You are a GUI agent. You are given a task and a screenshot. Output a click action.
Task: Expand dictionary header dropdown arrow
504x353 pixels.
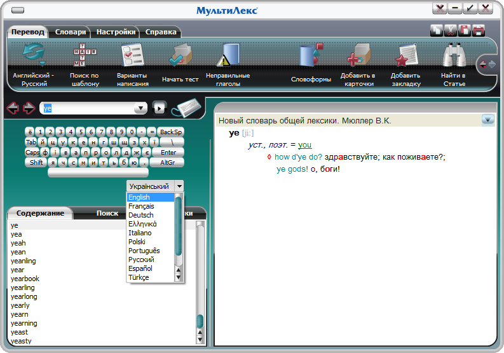pos(487,120)
